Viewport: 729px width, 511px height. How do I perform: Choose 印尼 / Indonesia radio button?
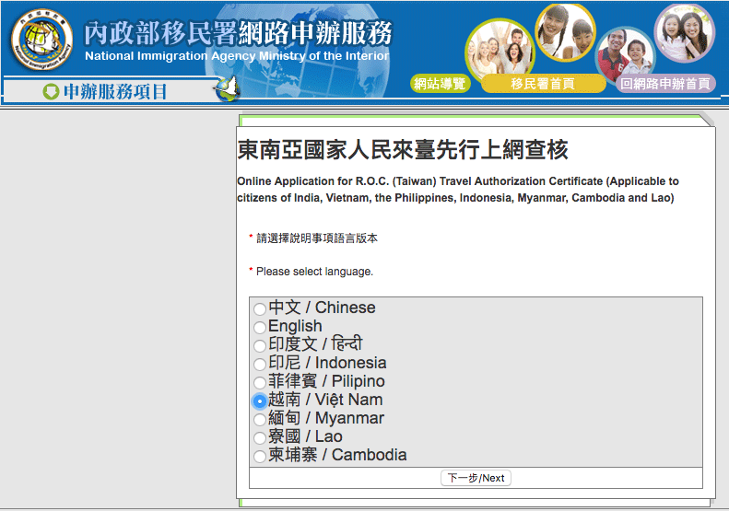pyautogui.click(x=260, y=365)
